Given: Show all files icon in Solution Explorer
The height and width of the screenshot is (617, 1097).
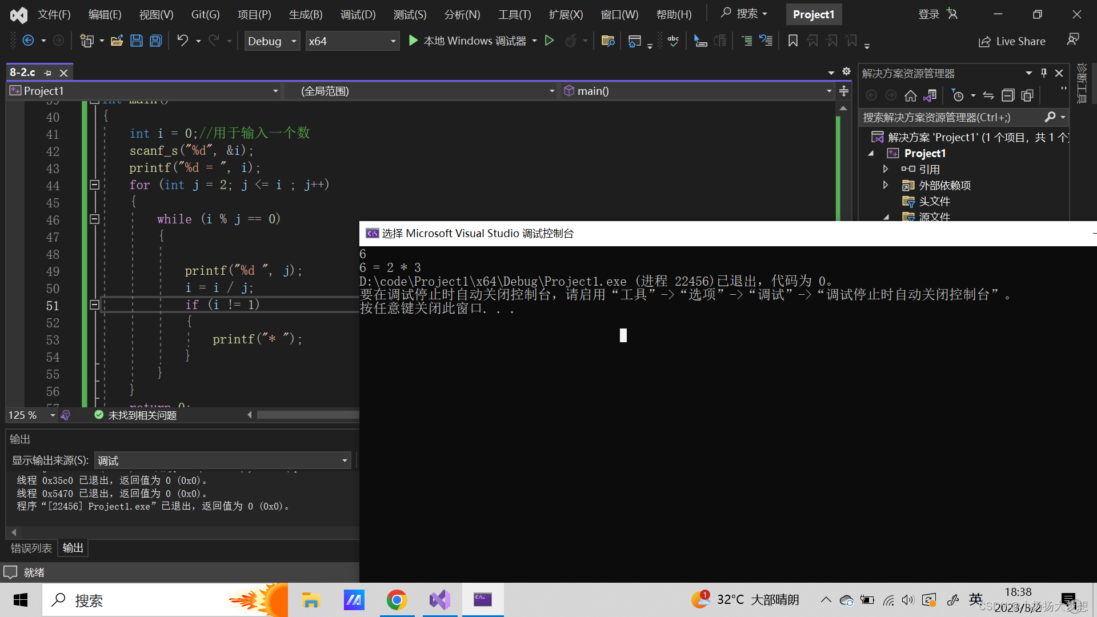Looking at the screenshot, I should pyautogui.click(x=1027, y=95).
